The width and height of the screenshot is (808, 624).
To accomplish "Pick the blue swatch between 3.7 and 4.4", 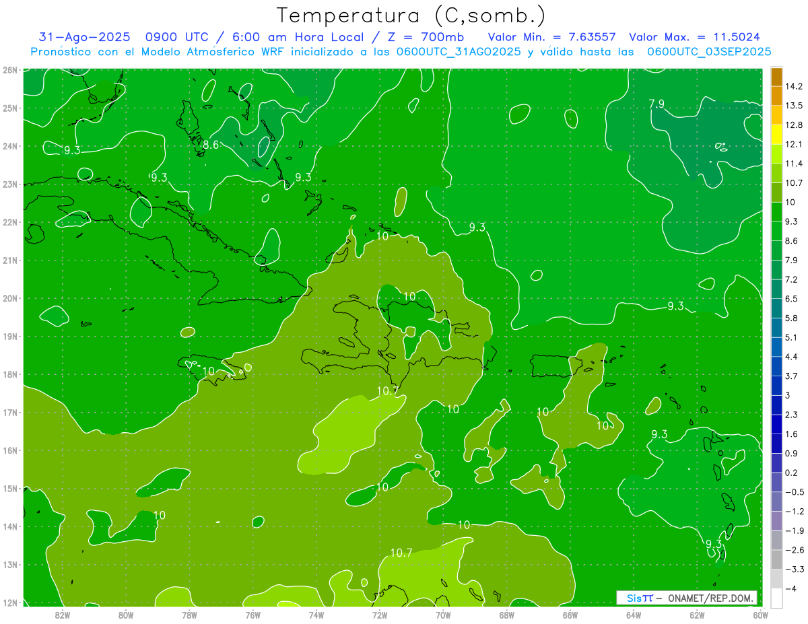I will point(776,366).
